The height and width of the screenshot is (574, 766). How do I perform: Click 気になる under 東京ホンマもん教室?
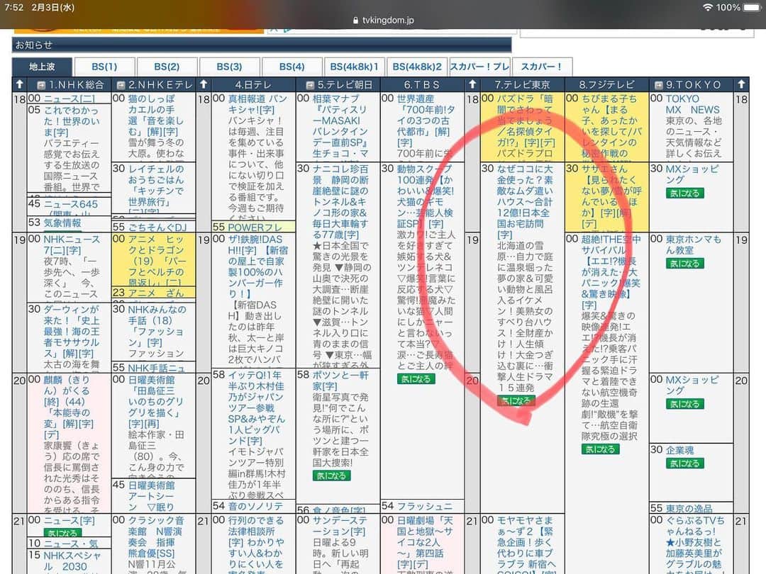pyautogui.click(x=685, y=264)
